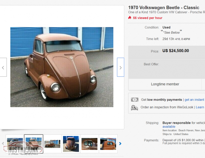Select the last thumbnail showing rear cab
The width and height of the screenshot is (205, 158).
pyautogui.click(x=108, y=144)
